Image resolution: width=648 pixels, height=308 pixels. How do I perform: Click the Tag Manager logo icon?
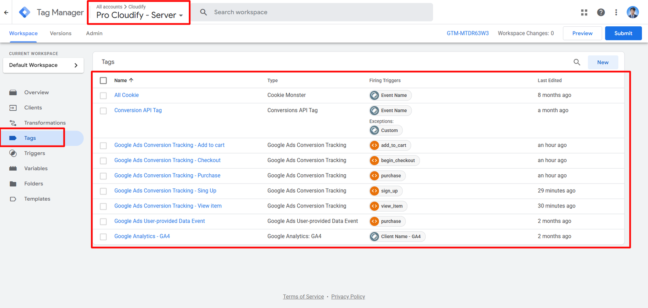click(25, 13)
